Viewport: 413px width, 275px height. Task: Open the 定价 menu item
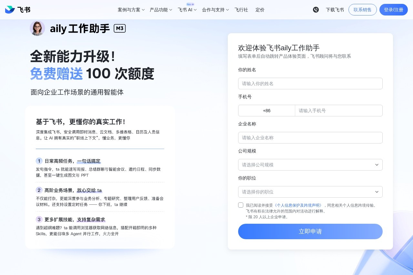(x=260, y=10)
